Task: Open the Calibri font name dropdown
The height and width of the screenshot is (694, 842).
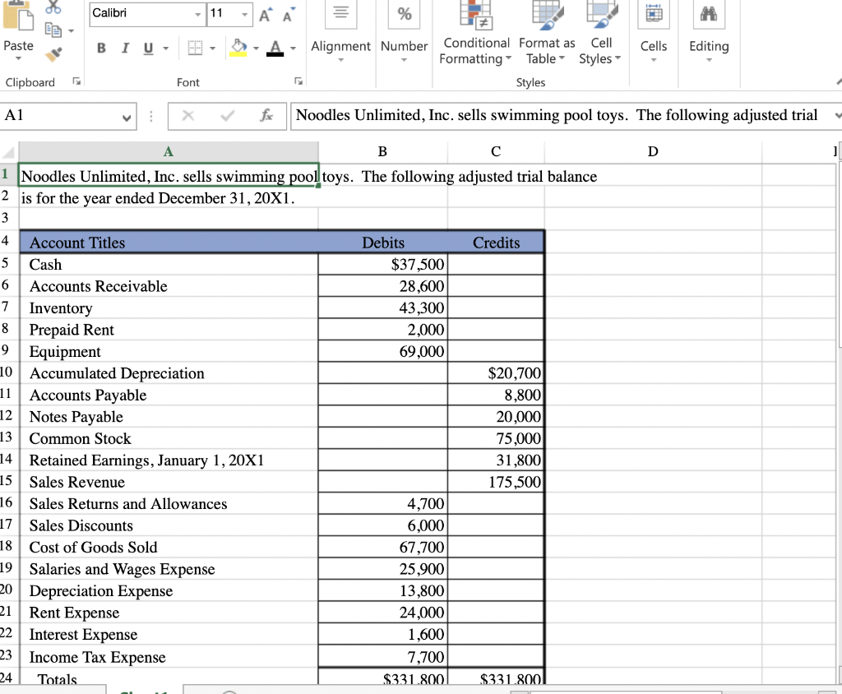Action: [x=197, y=13]
